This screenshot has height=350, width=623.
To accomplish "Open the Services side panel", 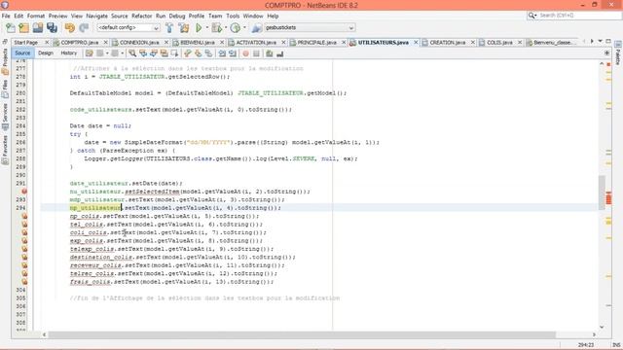I will (5, 117).
